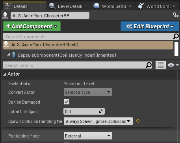Click the Persistent Level text

click(79, 84)
